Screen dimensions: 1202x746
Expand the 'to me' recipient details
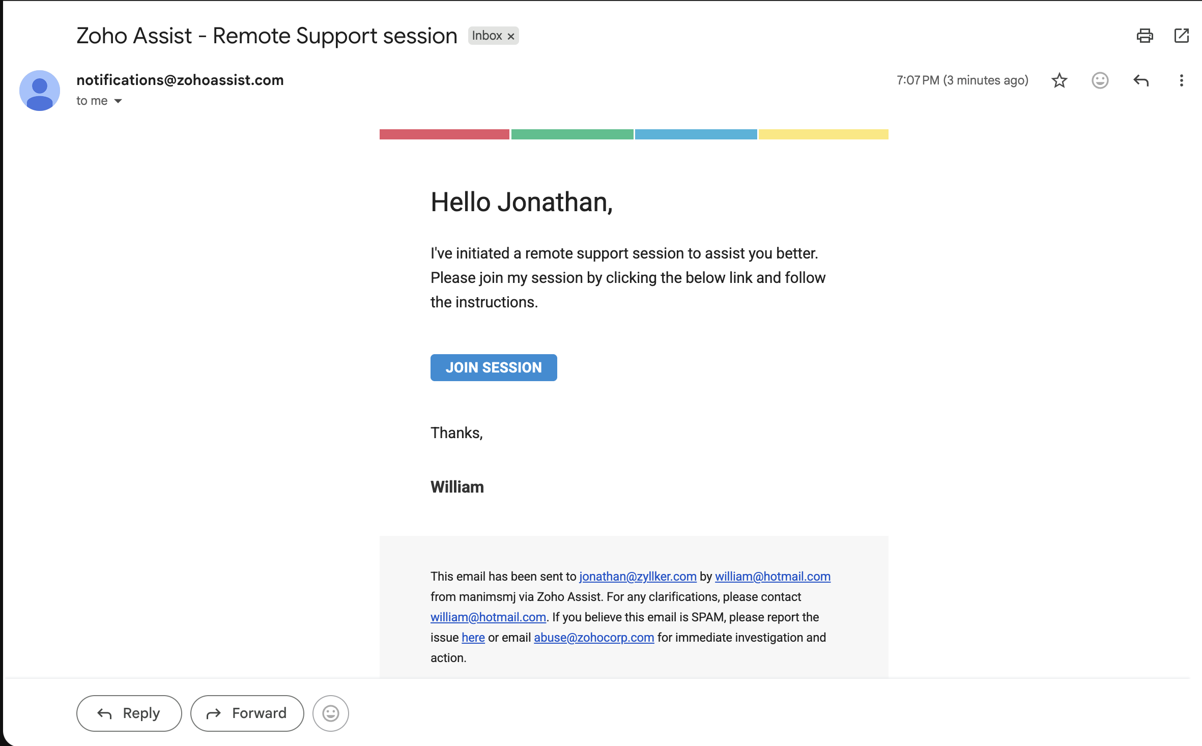[x=118, y=101]
